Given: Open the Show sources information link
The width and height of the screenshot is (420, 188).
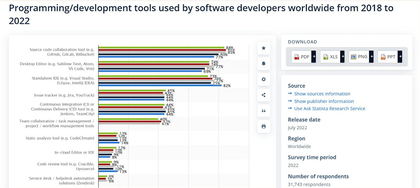Looking at the screenshot, I should (322, 93).
